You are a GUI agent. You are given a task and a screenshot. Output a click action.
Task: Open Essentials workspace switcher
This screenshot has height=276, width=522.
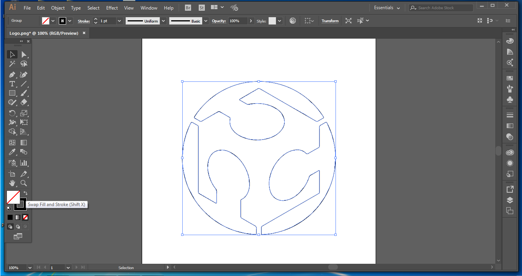[x=387, y=8]
